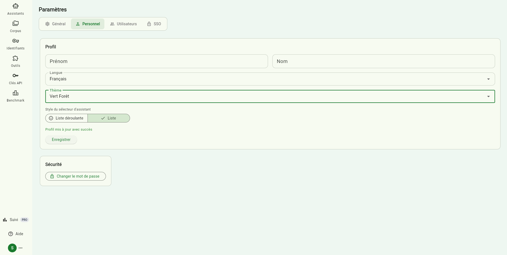
Task: Open the three-dots menu beside avatar
Action: (20, 248)
